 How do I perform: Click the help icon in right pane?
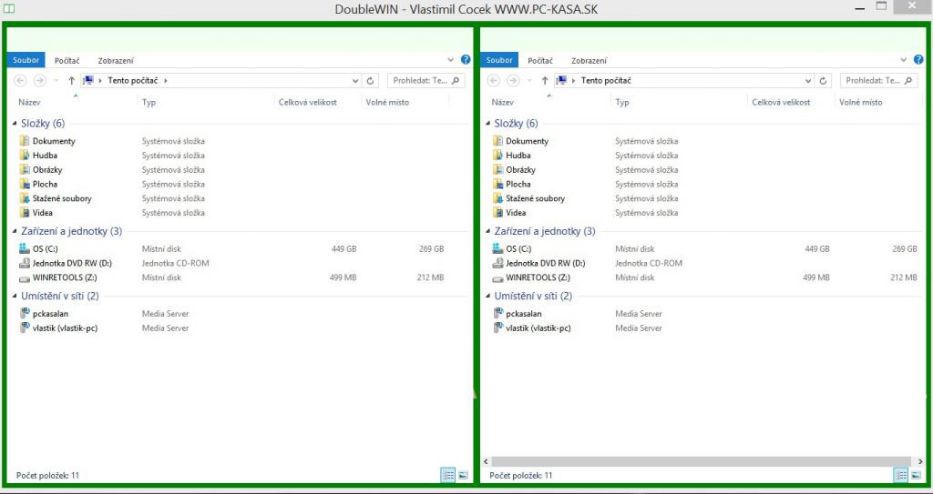(x=918, y=59)
